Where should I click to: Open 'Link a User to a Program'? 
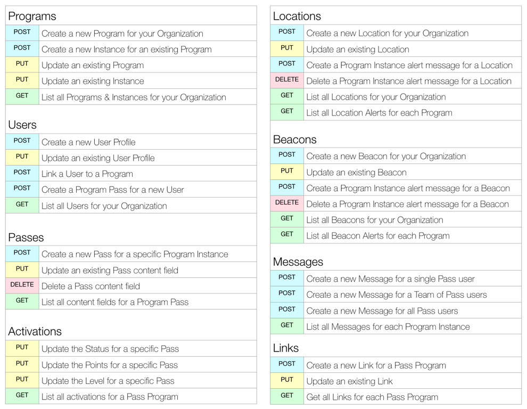(x=87, y=174)
